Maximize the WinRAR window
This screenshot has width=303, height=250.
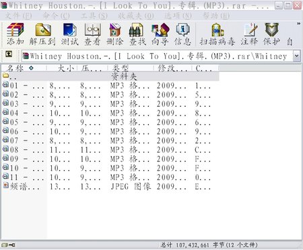pos(288,5)
